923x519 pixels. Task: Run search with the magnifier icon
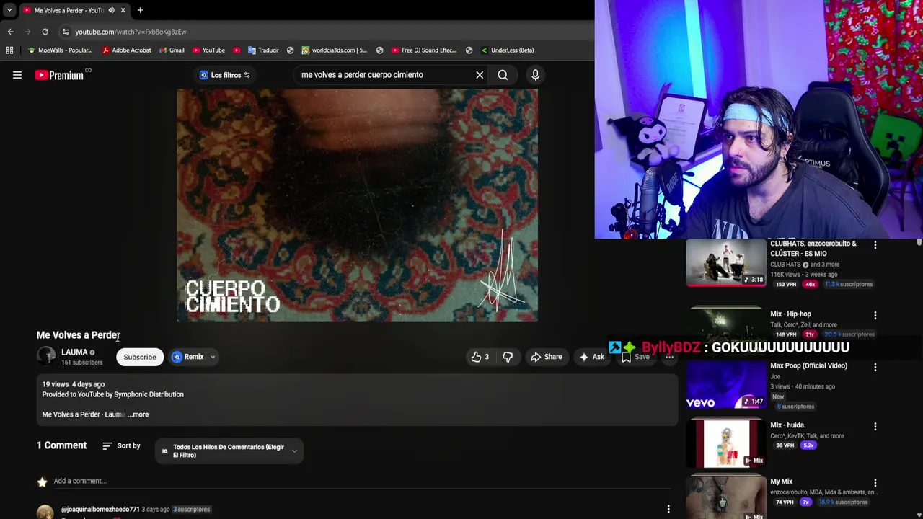pos(503,75)
